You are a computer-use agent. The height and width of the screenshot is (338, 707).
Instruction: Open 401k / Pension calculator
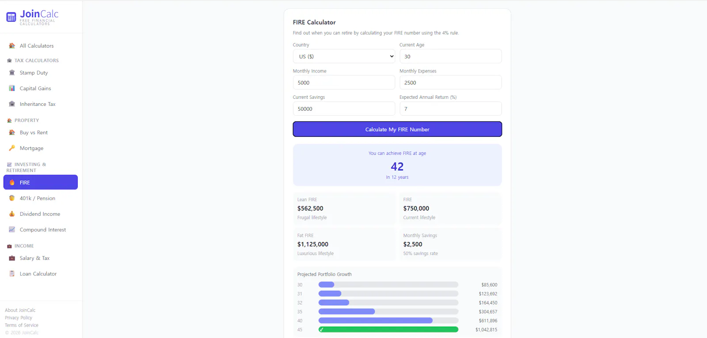coord(41,198)
